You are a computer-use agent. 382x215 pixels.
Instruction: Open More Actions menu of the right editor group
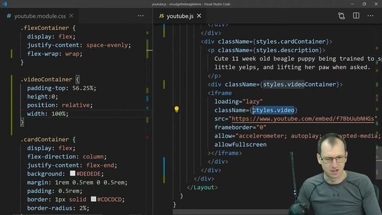coord(370,16)
